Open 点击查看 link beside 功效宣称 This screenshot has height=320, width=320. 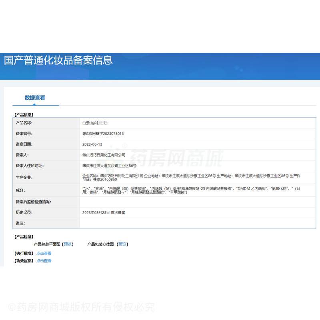click(44, 261)
